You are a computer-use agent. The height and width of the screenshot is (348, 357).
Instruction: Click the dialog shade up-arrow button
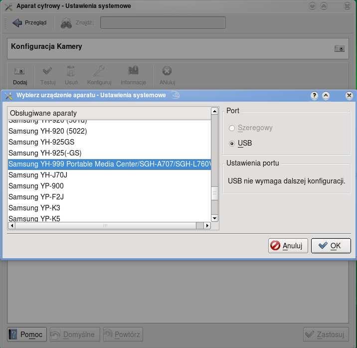tap(326, 96)
